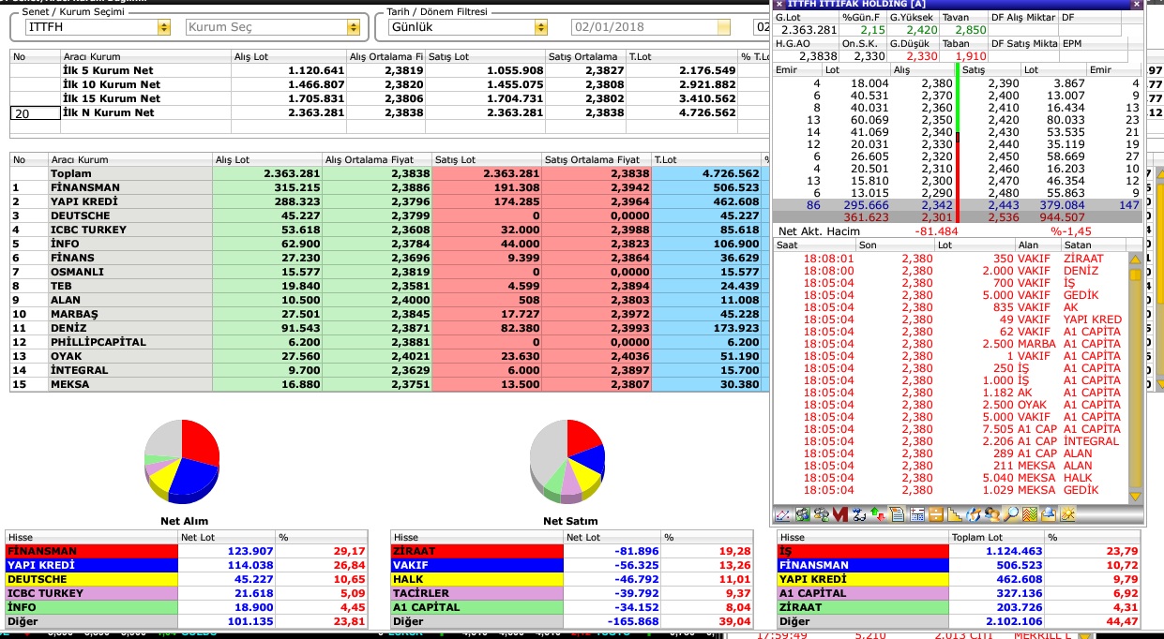
Task: Click the blue table calculator icon
Action: pos(916,514)
